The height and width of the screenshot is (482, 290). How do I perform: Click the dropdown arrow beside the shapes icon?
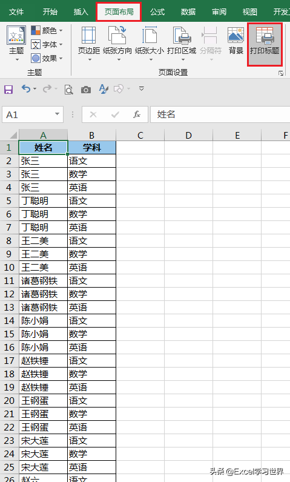click(x=128, y=89)
